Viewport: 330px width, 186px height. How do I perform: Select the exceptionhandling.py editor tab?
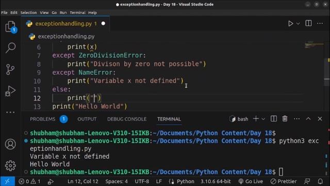(x=65, y=24)
